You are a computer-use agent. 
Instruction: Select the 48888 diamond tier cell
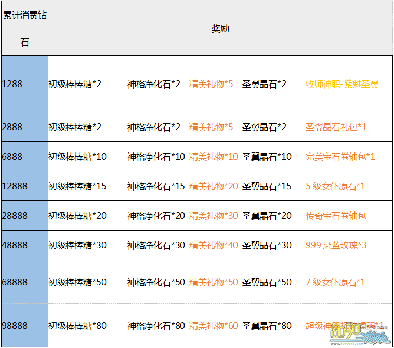[x=24, y=245]
